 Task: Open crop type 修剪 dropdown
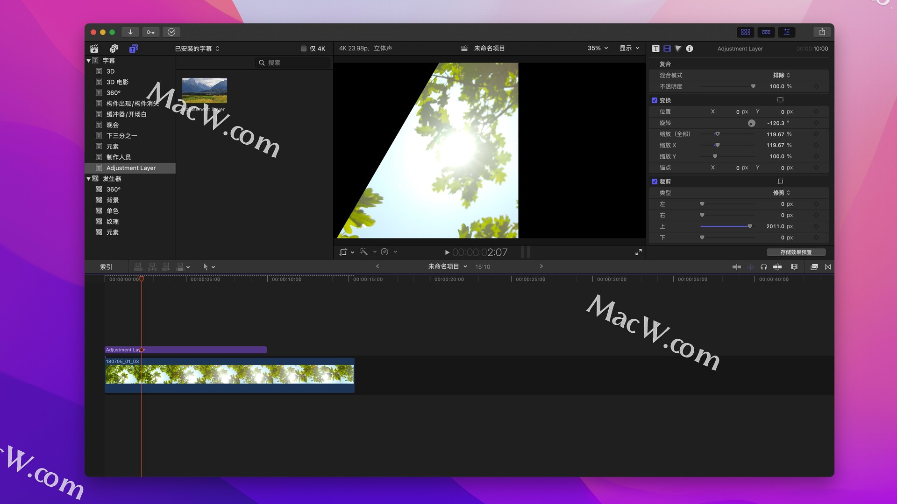(781, 193)
